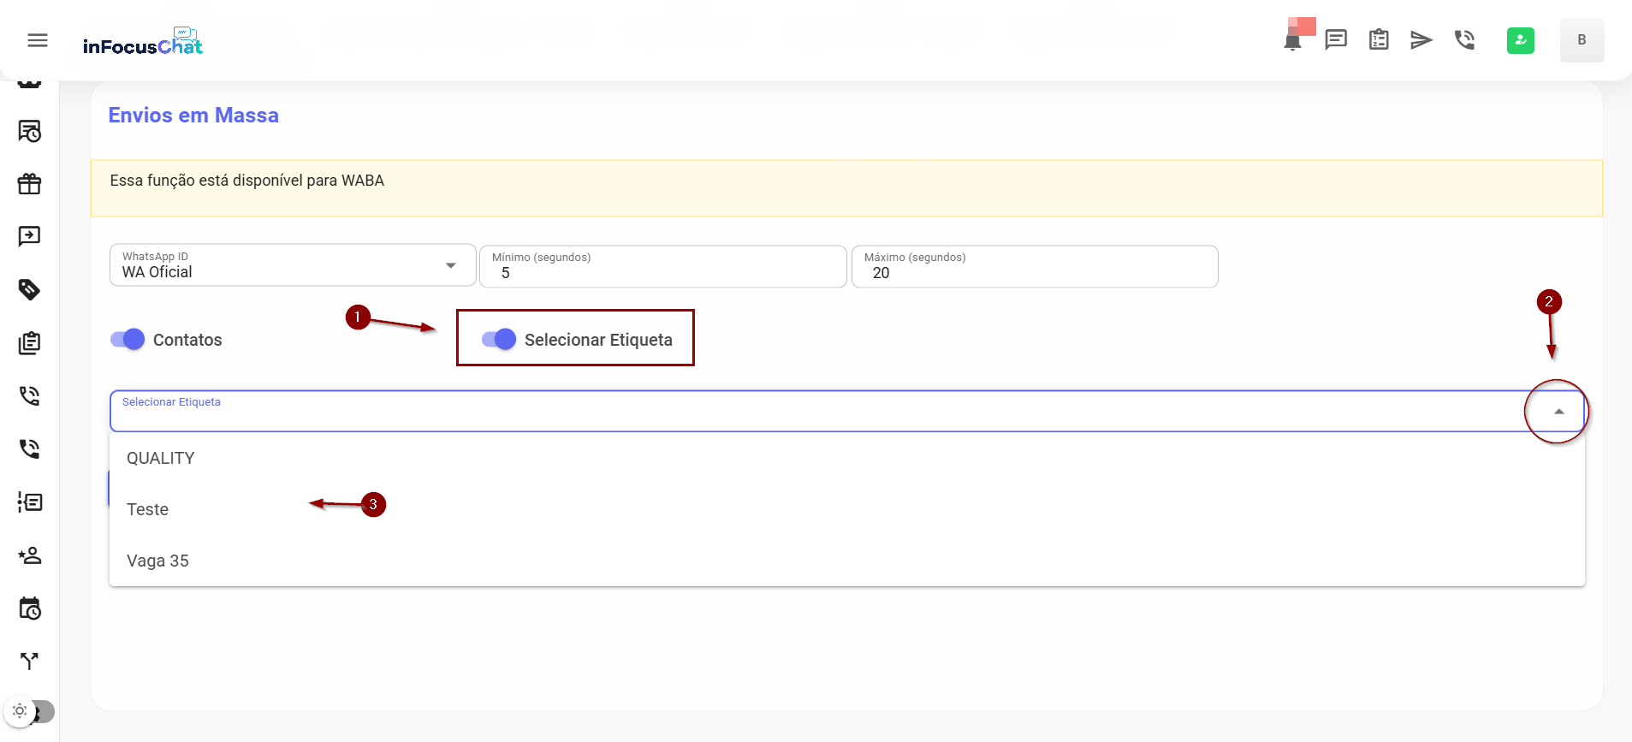Choose Vaga 35 from the tag list
1632x742 pixels.
click(x=158, y=561)
